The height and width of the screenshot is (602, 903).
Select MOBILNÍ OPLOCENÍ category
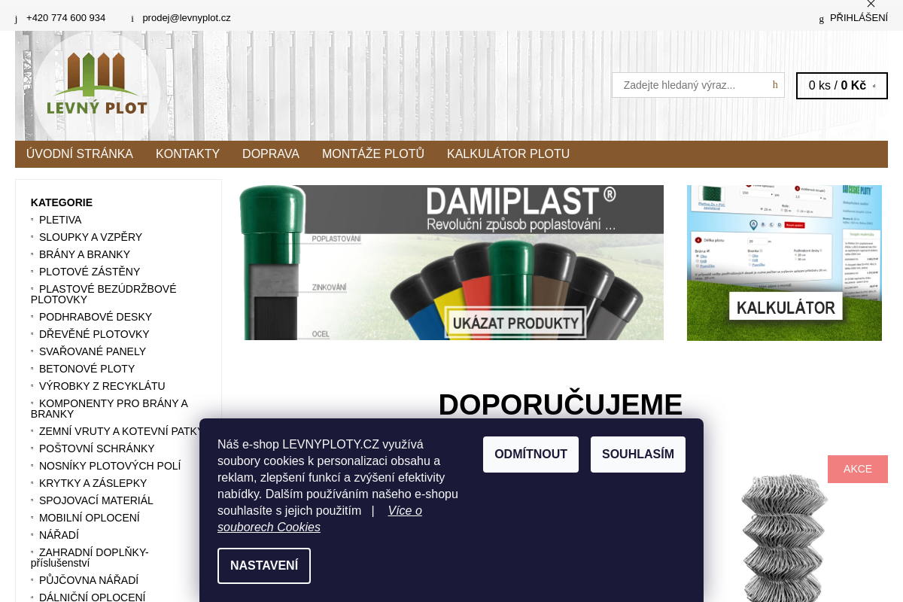point(90,518)
